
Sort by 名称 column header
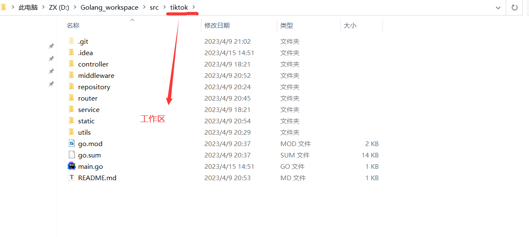73,26
